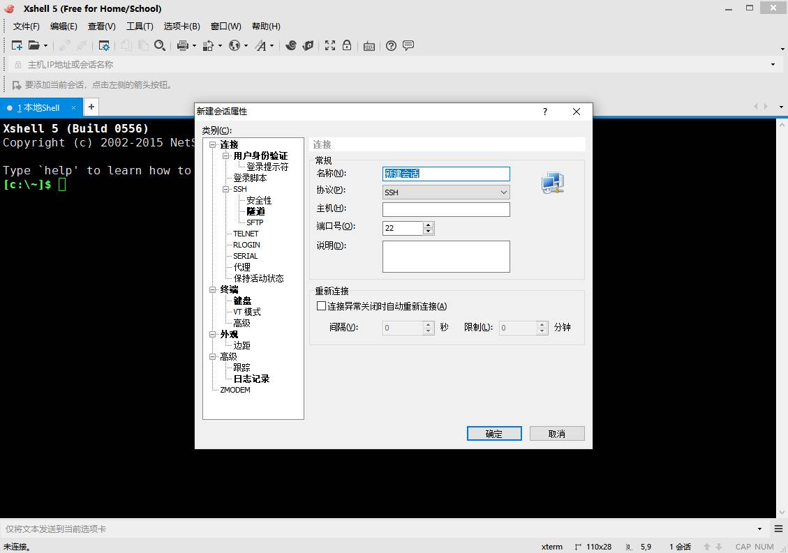Click the disabled copy toolbar icon

coord(126,46)
